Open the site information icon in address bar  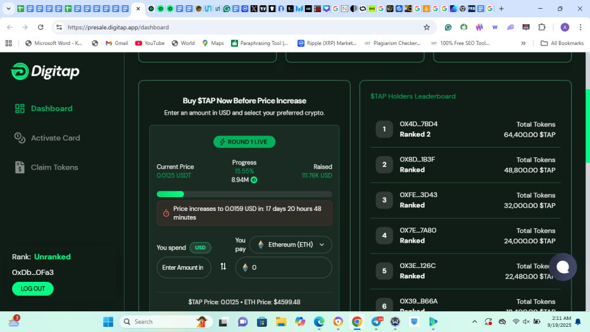(x=59, y=27)
